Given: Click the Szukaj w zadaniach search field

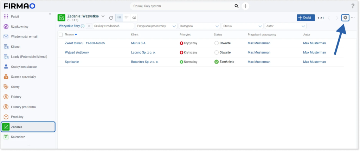Looking at the screenshot, I should coord(113,26).
